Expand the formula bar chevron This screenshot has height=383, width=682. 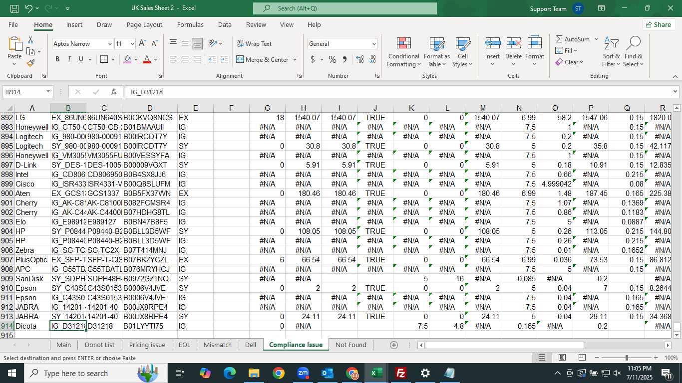point(676,92)
